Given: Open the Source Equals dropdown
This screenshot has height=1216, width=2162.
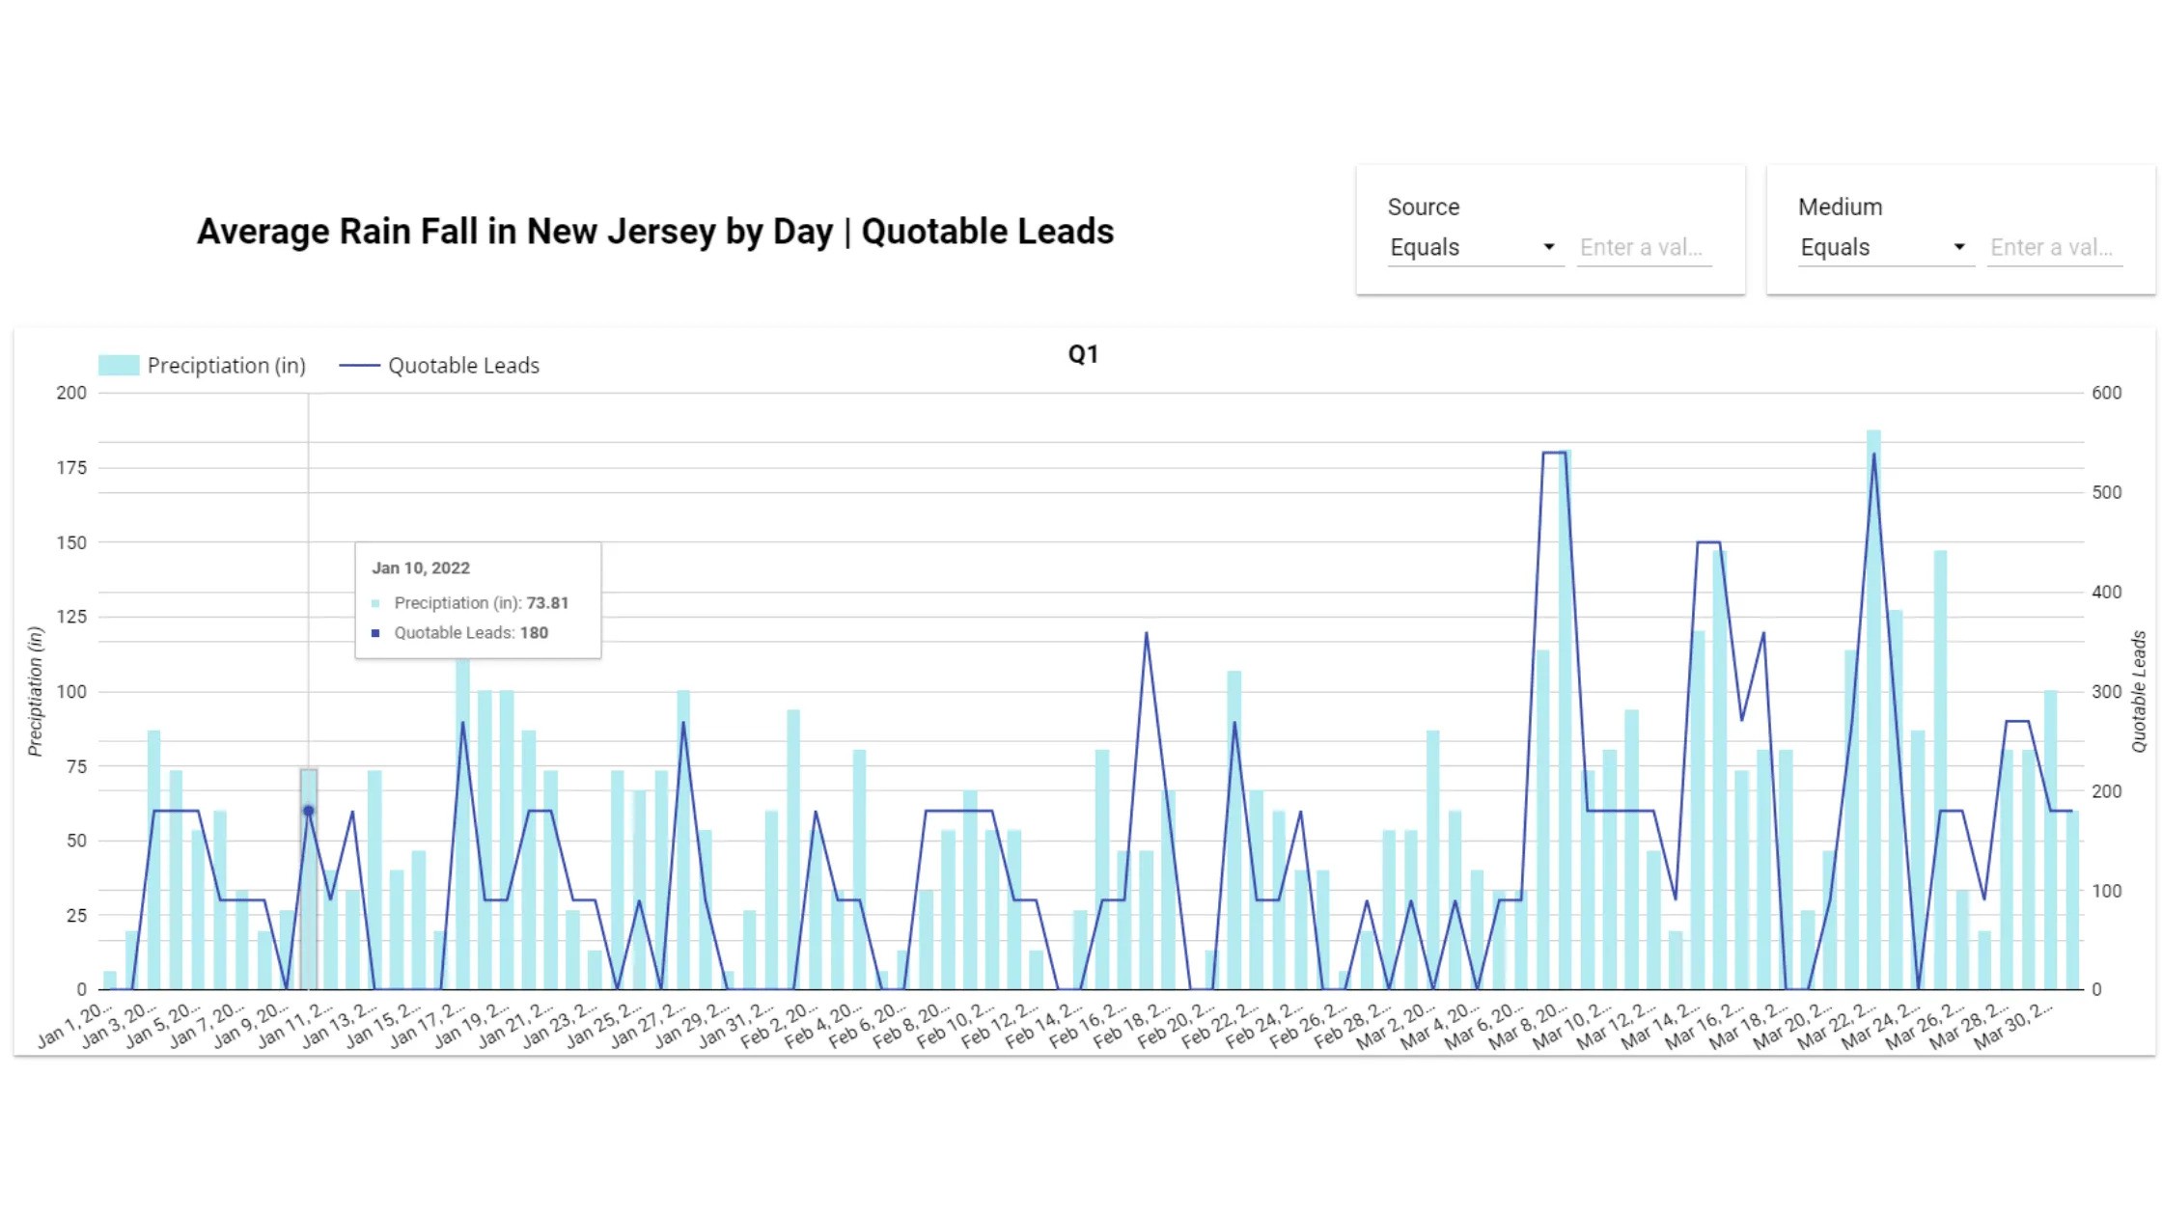Looking at the screenshot, I should [x=1474, y=247].
